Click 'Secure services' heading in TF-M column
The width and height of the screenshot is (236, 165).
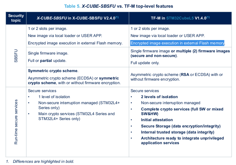pyautogui.click(x=145, y=91)
